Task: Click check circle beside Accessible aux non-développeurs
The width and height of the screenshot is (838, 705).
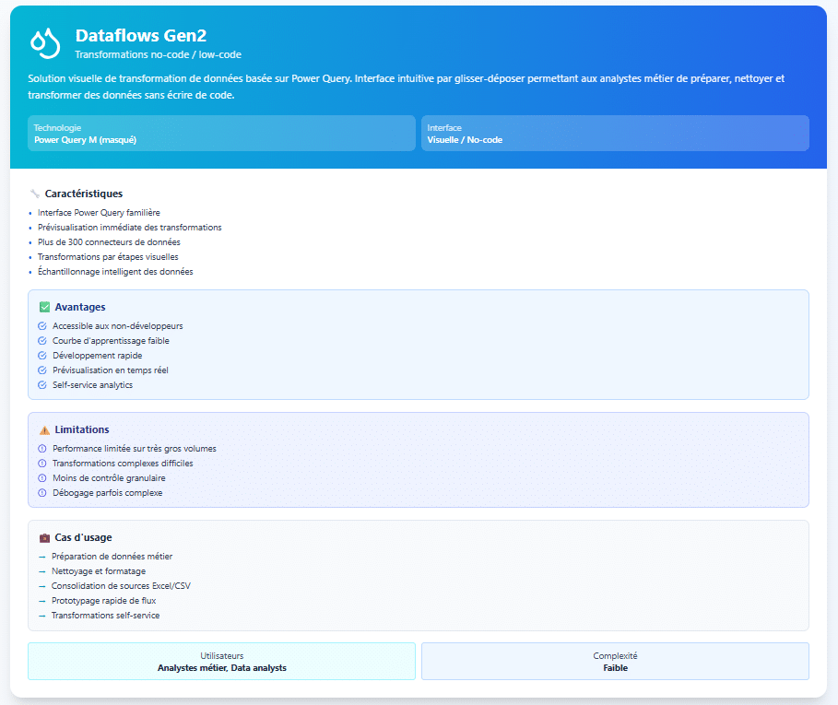Action: tap(42, 326)
